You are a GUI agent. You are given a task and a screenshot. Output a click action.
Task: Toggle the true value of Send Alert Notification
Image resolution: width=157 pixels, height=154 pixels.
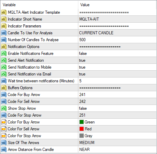pyautogui.click(x=82, y=60)
